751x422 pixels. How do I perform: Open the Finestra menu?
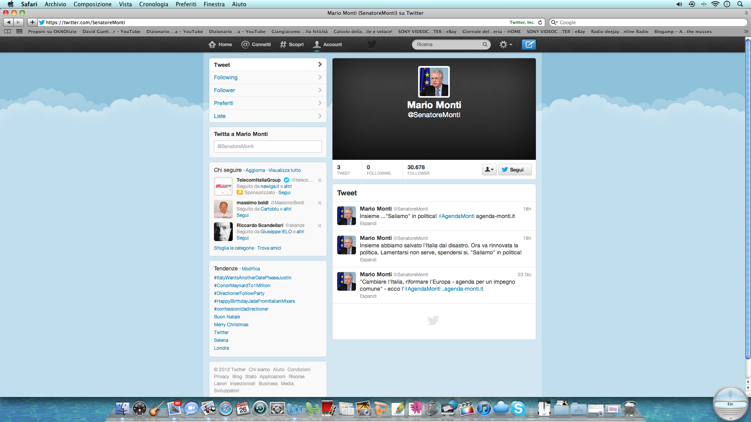(x=214, y=4)
